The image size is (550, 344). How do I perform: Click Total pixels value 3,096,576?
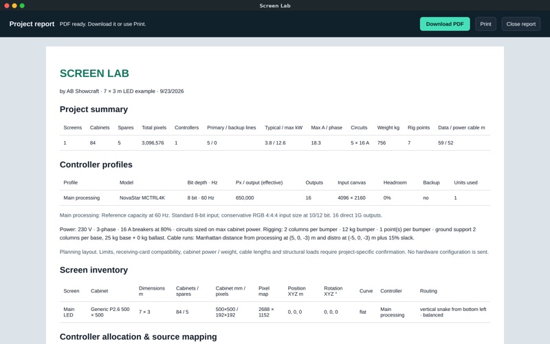click(x=153, y=143)
